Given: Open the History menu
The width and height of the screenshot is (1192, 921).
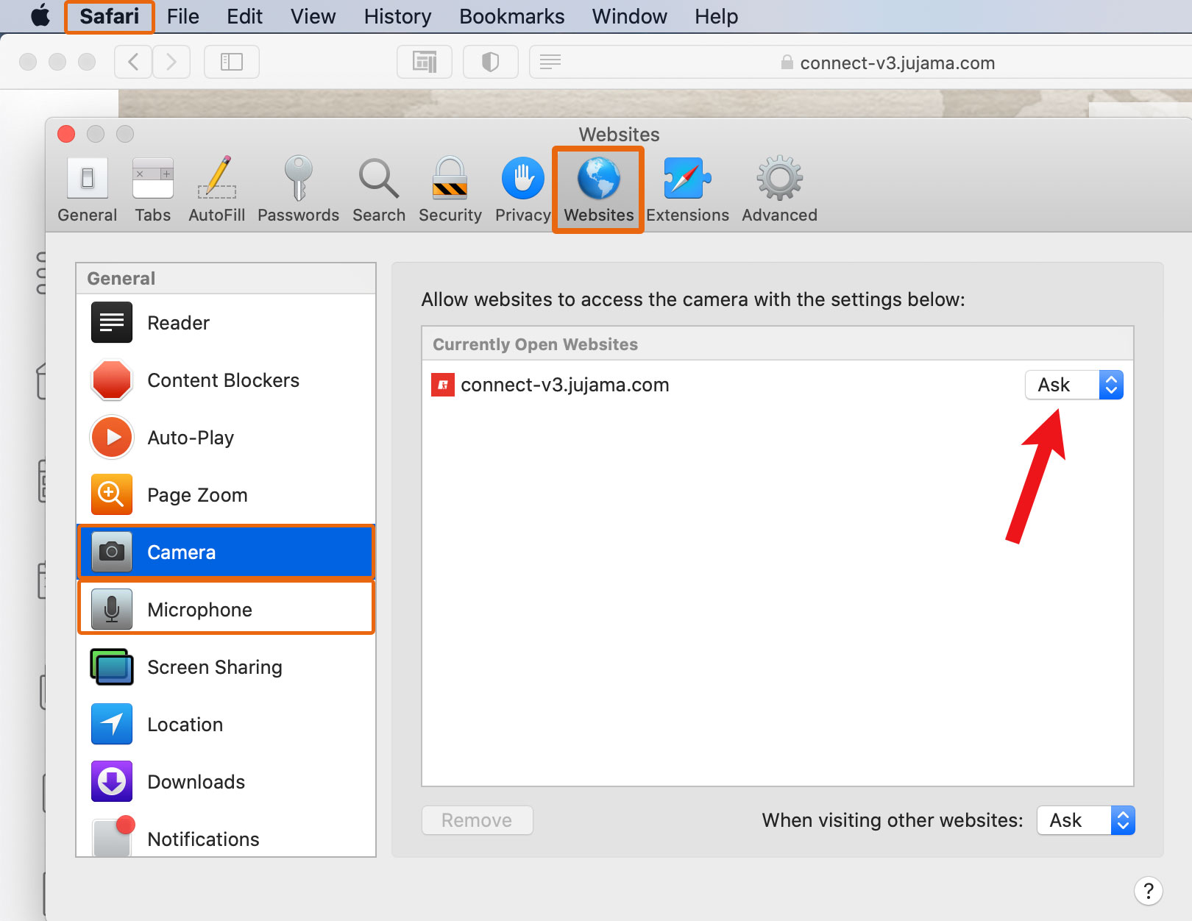Looking at the screenshot, I should tap(397, 16).
